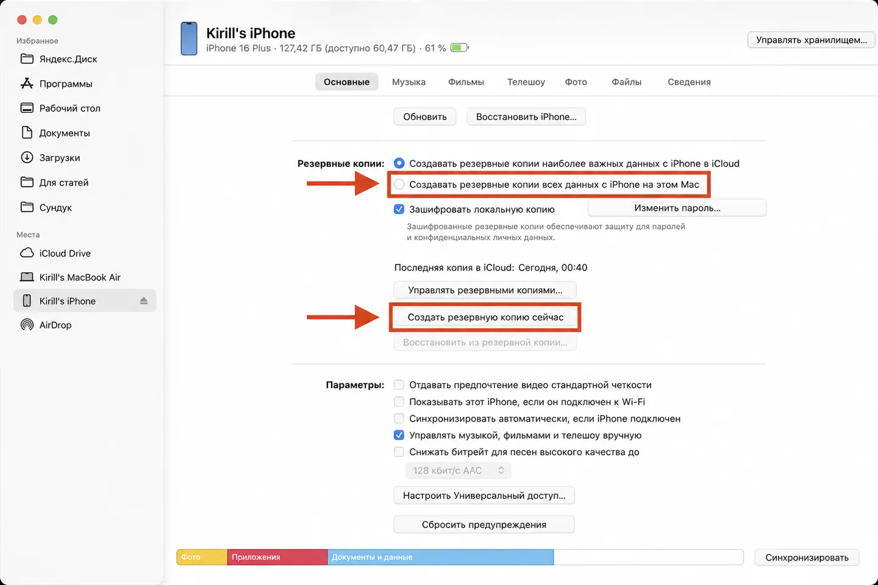Open AirDrop from the sidebar icon
The image size is (878, 585).
tap(27, 325)
